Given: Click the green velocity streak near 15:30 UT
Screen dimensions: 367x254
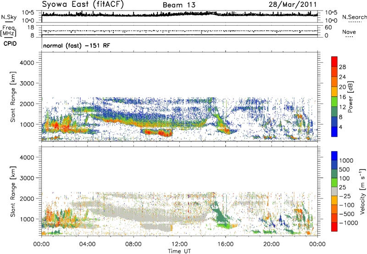Looking at the screenshot, I should point(220,216).
